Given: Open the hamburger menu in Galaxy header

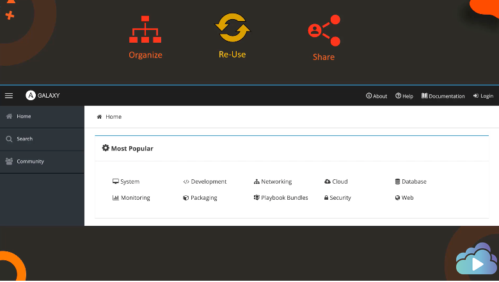Looking at the screenshot, I should [x=9, y=96].
